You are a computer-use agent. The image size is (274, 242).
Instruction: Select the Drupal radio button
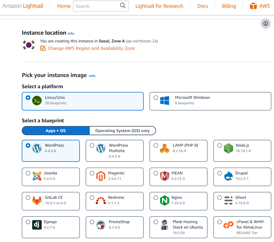click(x=220, y=173)
